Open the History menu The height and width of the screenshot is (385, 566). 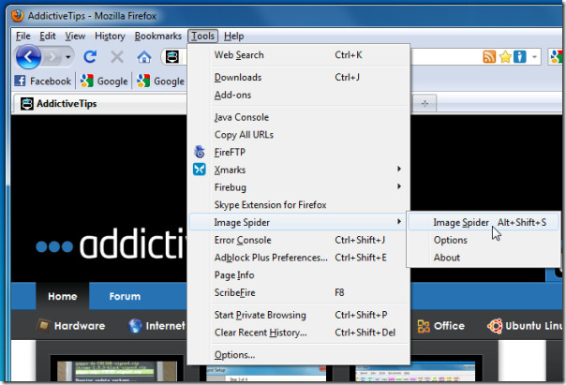110,37
